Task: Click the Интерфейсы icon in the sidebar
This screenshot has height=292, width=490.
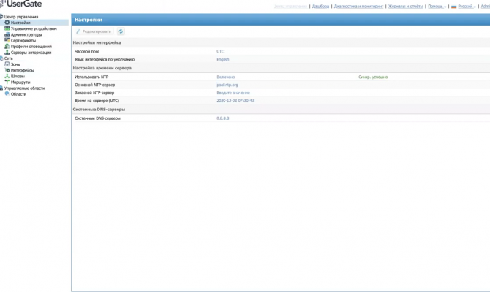Action: [7, 70]
